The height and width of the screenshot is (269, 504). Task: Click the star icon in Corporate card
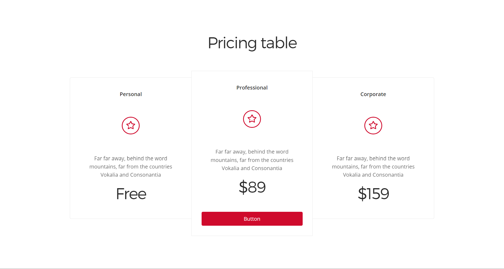(x=373, y=125)
